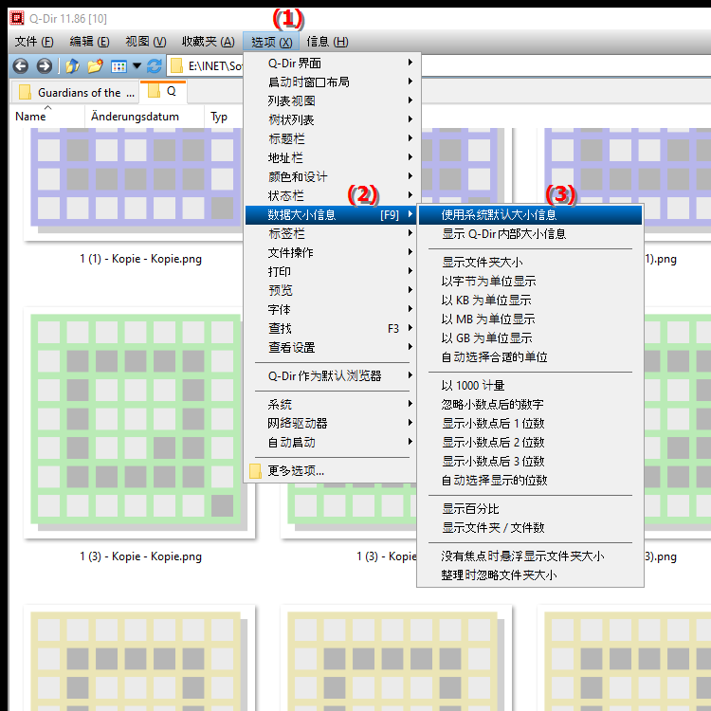
Task: Choose 显示 Q-Dir 内部大小信息 option
Action: tap(530, 233)
